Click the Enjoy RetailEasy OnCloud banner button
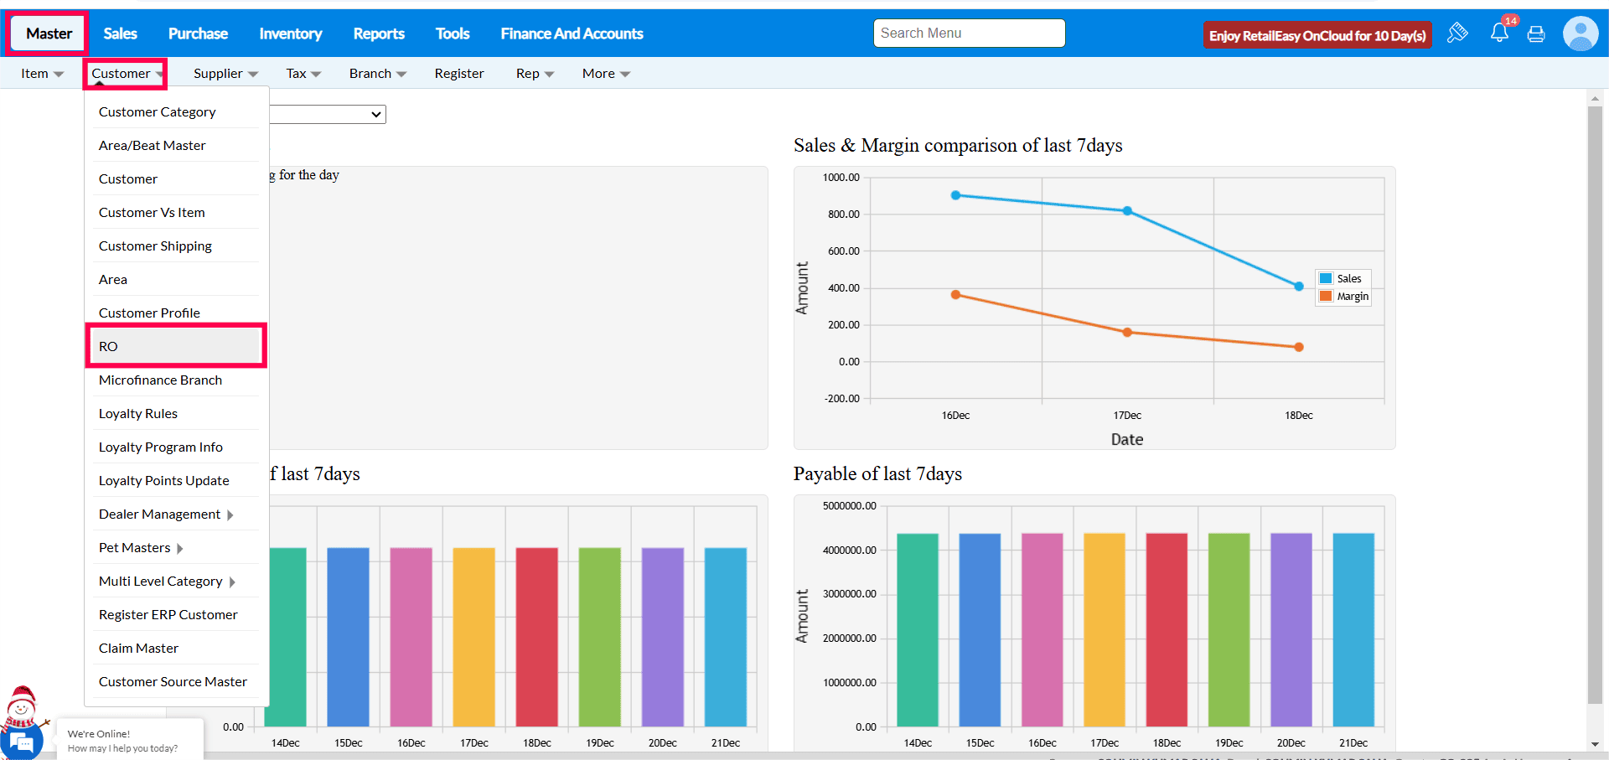 (x=1317, y=35)
